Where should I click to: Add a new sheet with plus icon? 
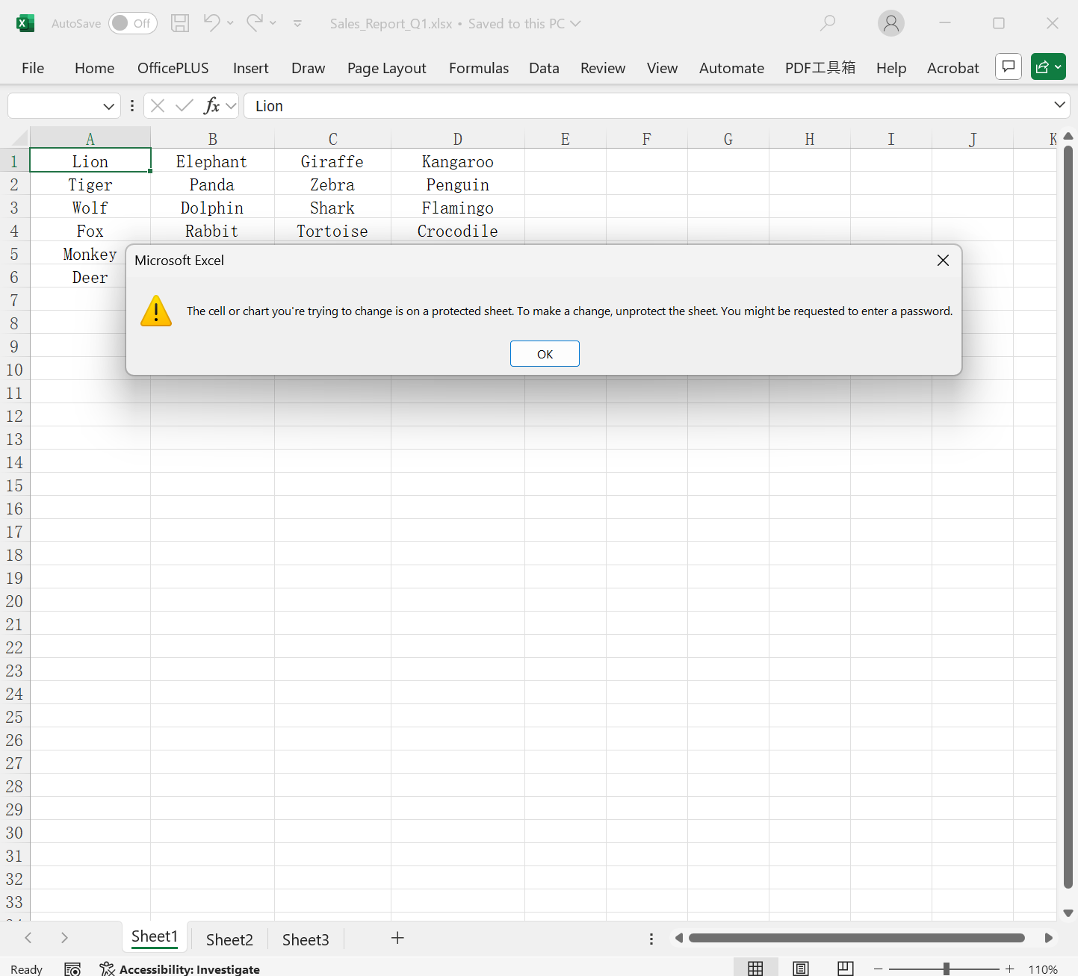(397, 938)
